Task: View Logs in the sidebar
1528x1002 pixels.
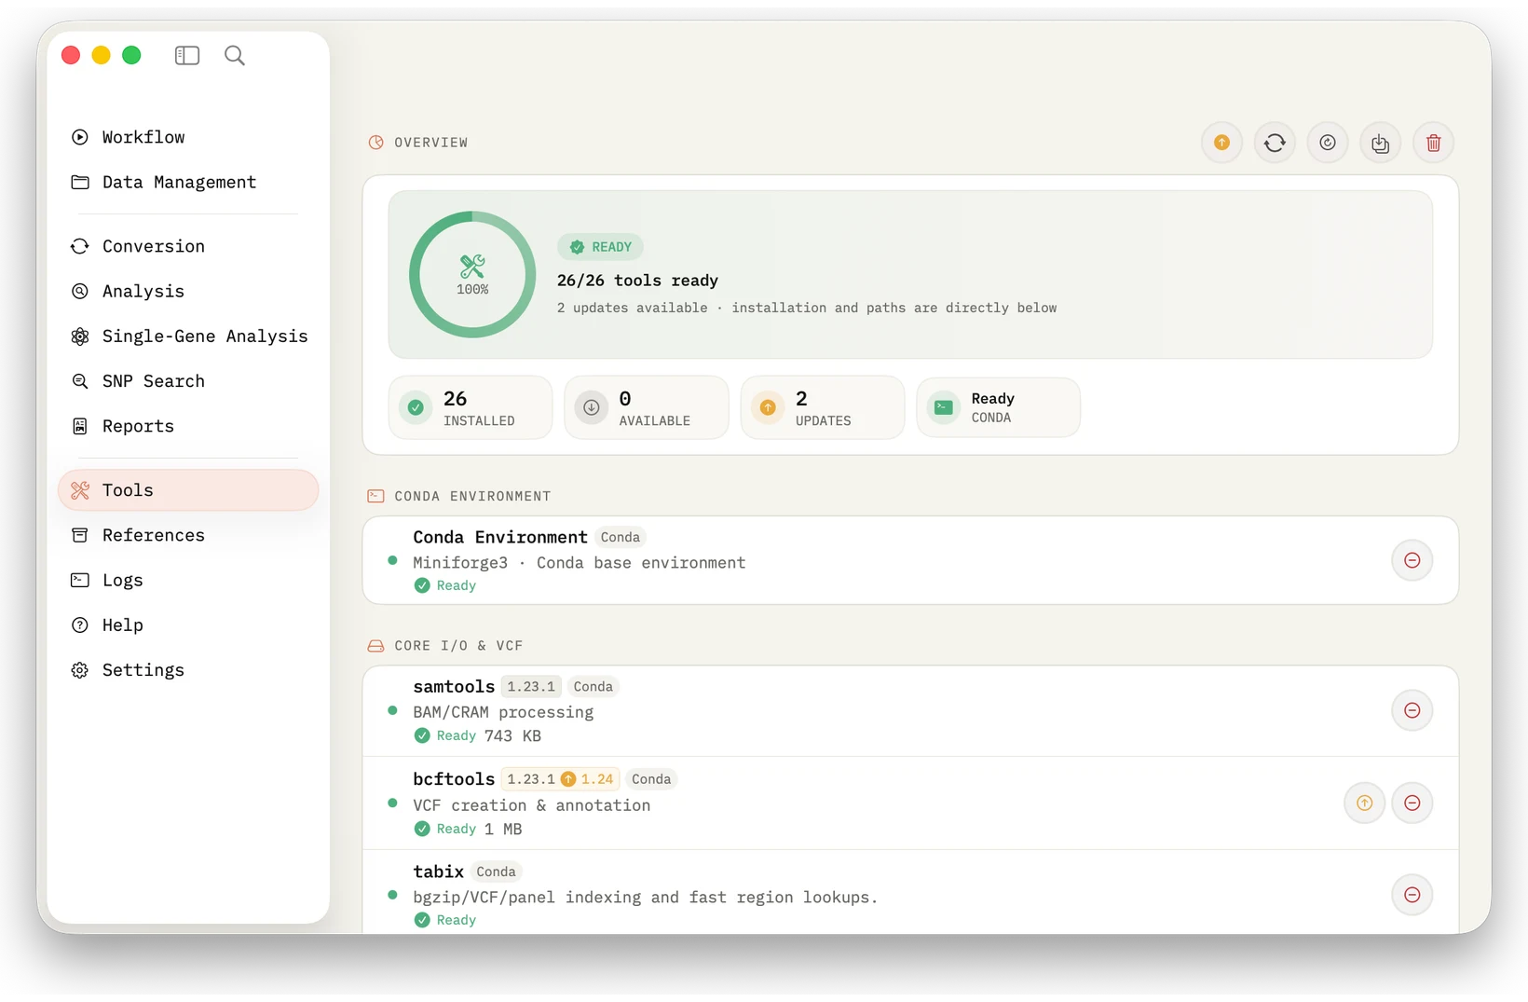Action: [x=188, y=580]
